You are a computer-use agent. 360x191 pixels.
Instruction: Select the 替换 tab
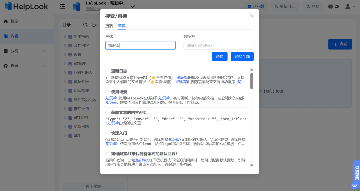[x=122, y=26]
